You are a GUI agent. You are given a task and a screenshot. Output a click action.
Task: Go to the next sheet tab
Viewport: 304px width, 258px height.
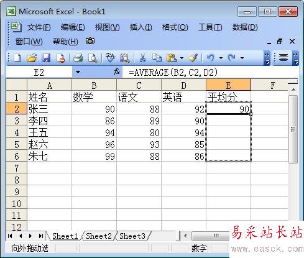(x=30, y=236)
